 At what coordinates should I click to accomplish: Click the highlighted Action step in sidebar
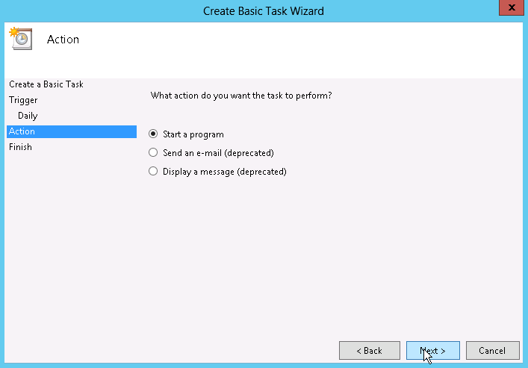point(22,131)
